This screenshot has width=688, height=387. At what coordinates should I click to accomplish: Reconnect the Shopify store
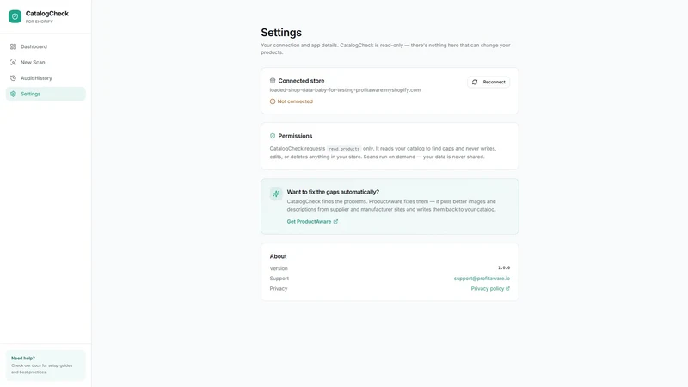tap(488, 82)
